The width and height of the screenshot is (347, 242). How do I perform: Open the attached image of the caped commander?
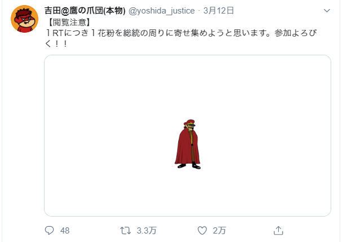[x=187, y=135]
